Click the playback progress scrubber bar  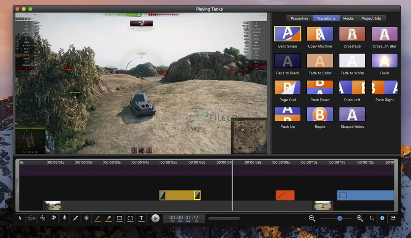click(x=224, y=218)
